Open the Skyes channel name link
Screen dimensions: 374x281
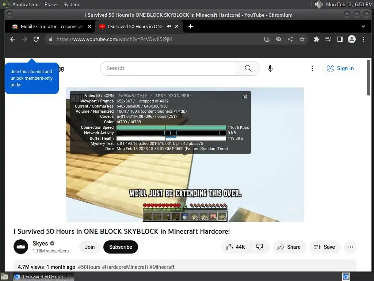coord(40,243)
